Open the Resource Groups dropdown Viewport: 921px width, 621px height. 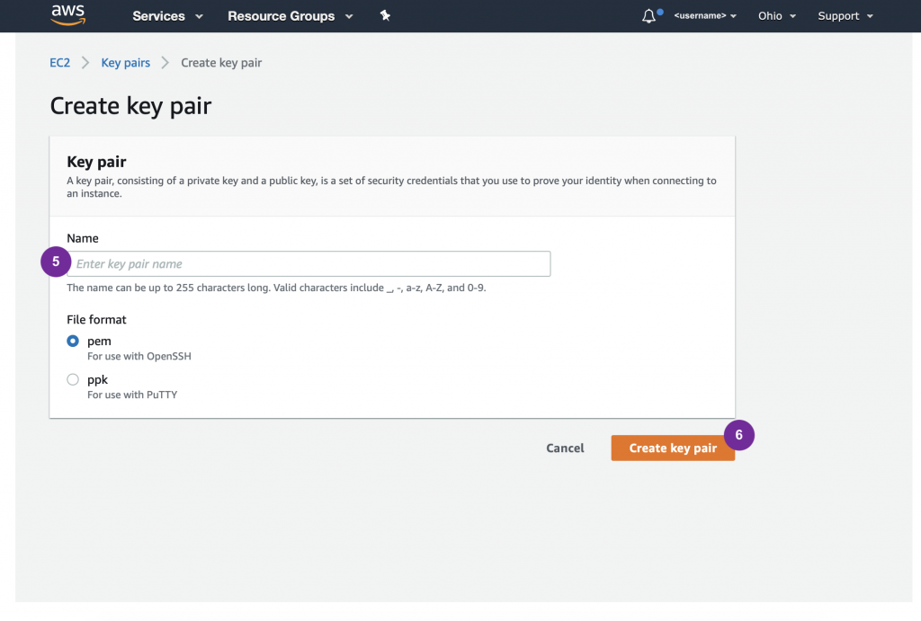pyautogui.click(x=290, y=16)
